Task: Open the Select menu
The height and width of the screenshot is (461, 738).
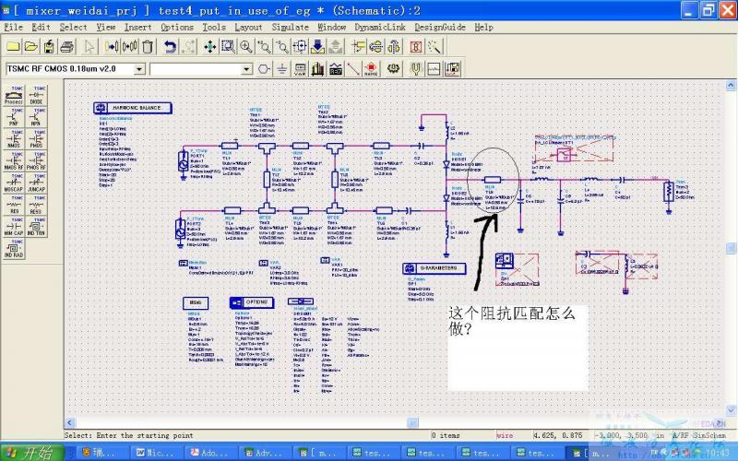Action: [73, 28]
